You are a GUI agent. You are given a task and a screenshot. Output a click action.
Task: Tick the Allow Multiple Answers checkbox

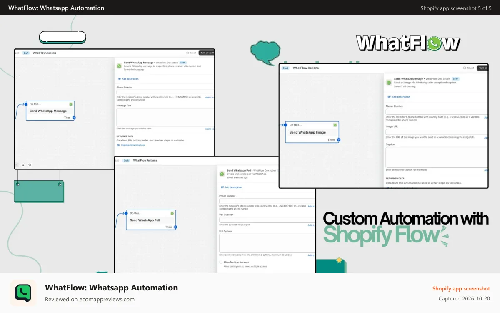pyautogui.click(x=221, y=262)
